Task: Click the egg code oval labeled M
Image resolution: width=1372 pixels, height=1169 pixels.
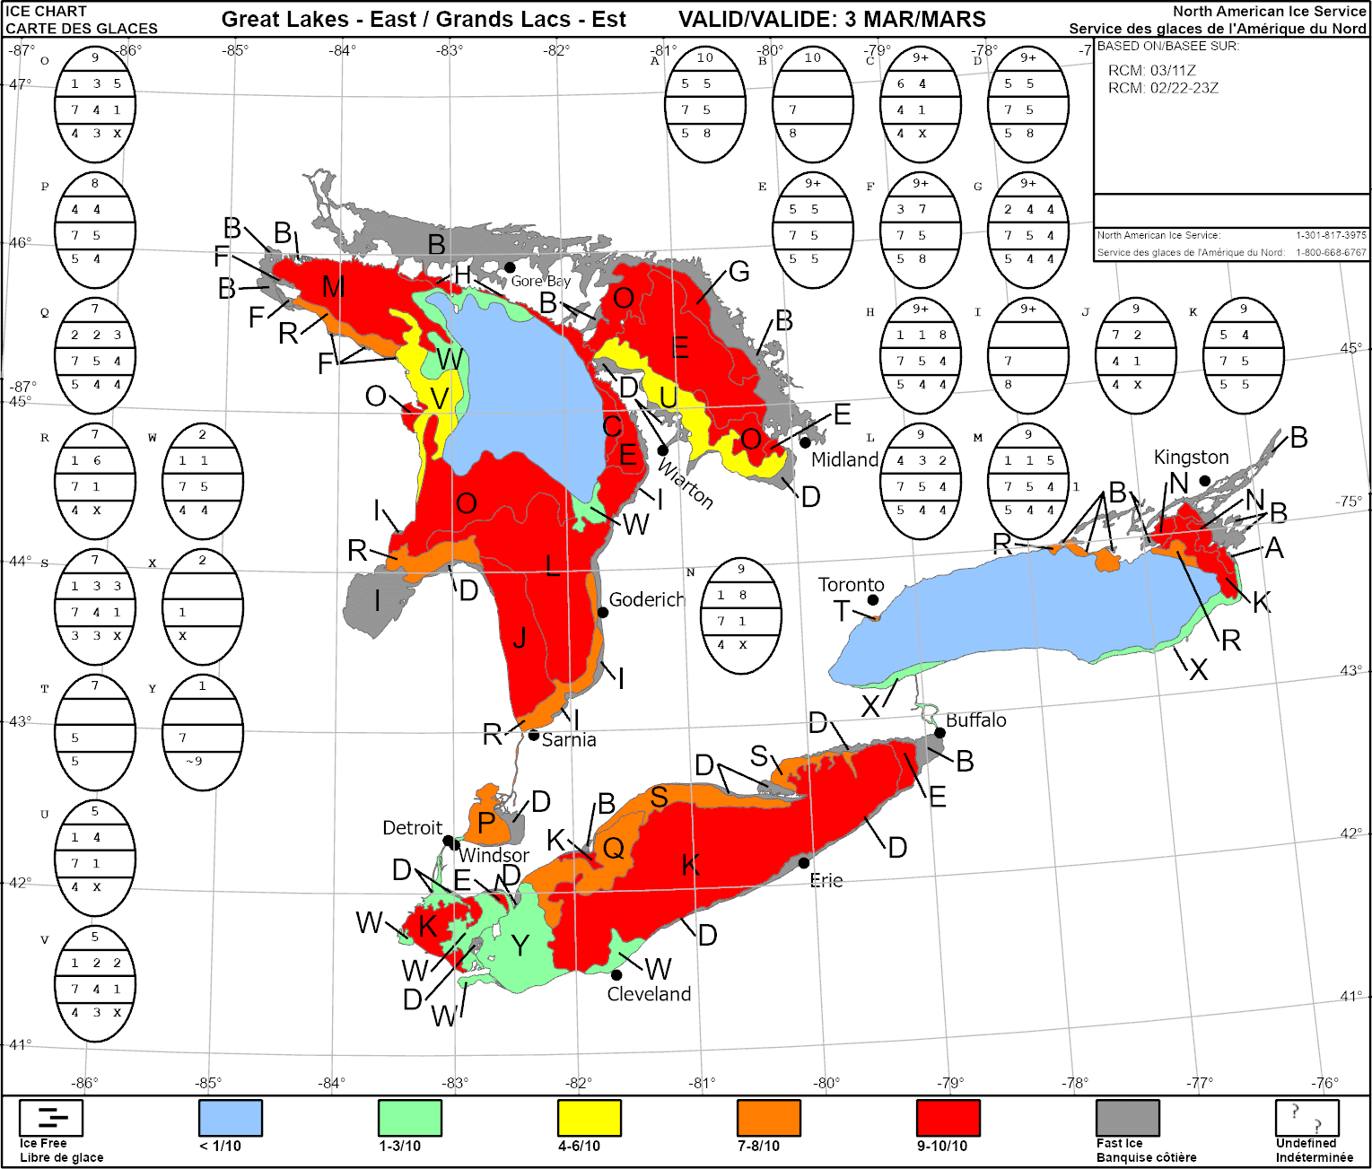Action: pyautogui.click(x=1028, y=481)
